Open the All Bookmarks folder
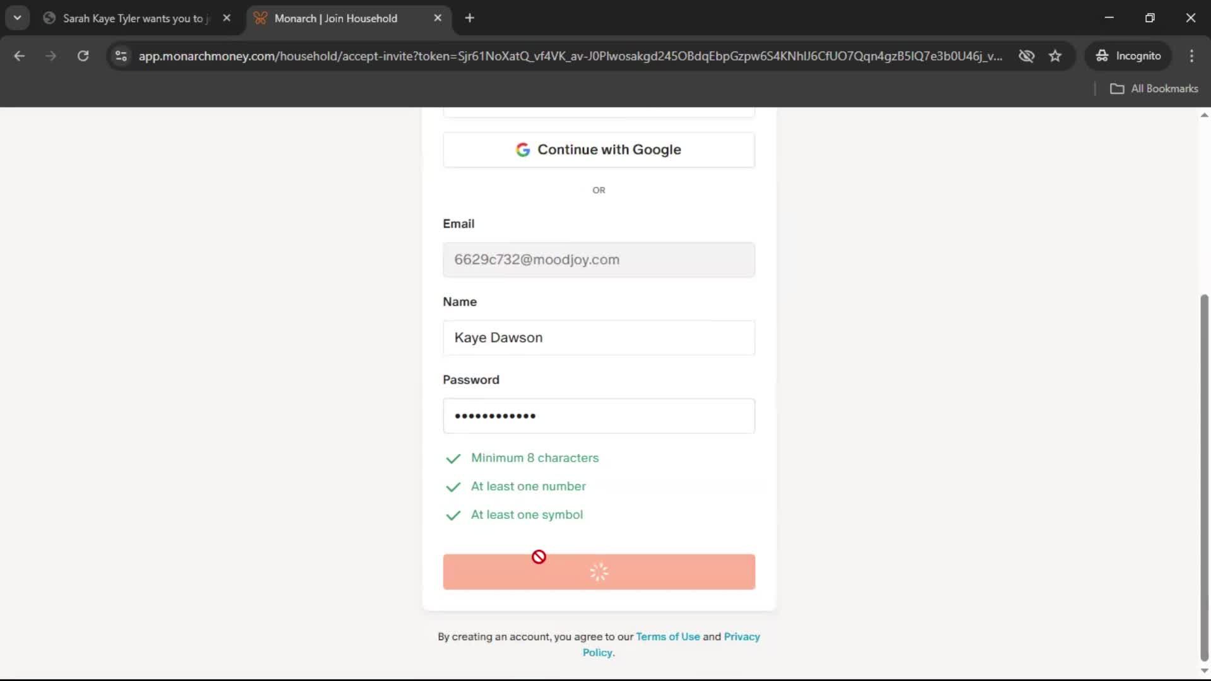This screenshot has width=1211, height=681. point(1154,89)
